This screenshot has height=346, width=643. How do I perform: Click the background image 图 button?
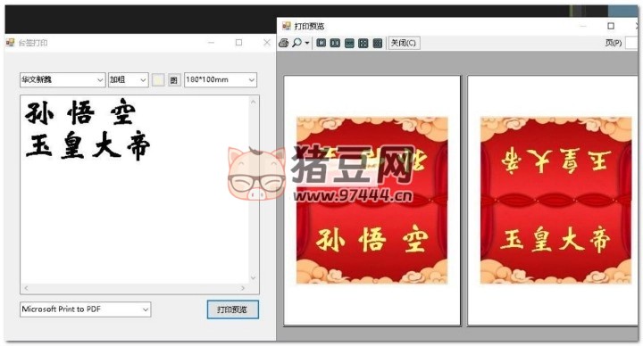click(174, 80)
